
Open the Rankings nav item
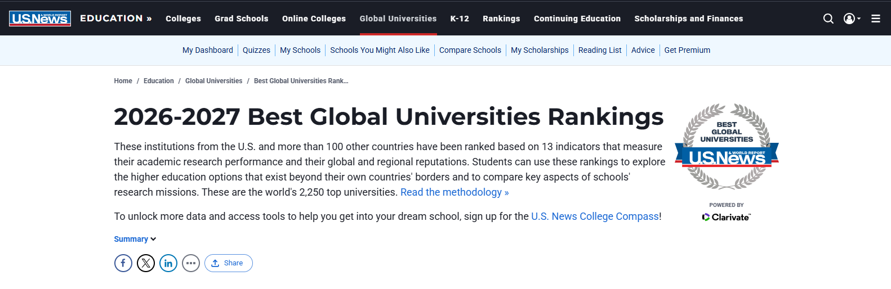[x=501, y=19]
